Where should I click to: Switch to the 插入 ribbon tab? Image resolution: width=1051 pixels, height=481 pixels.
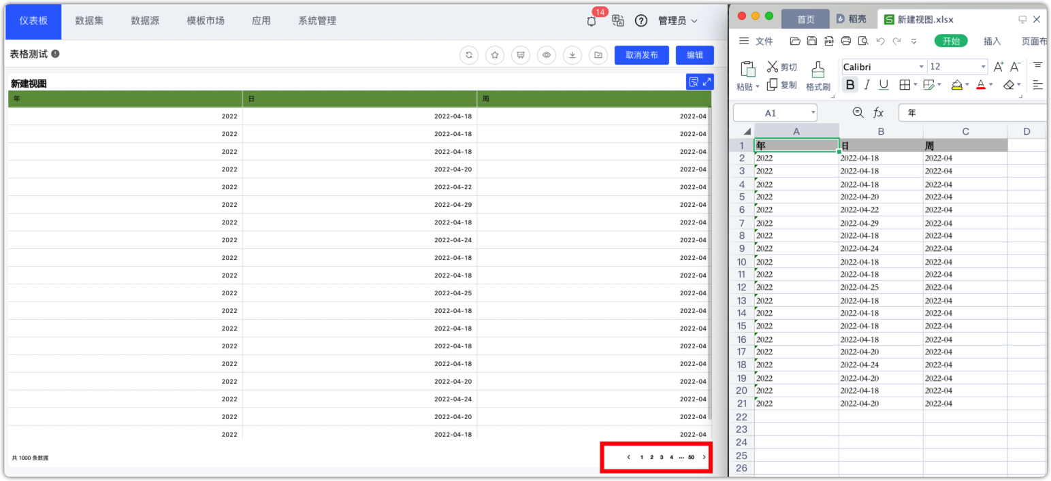[x=992, y=42]
